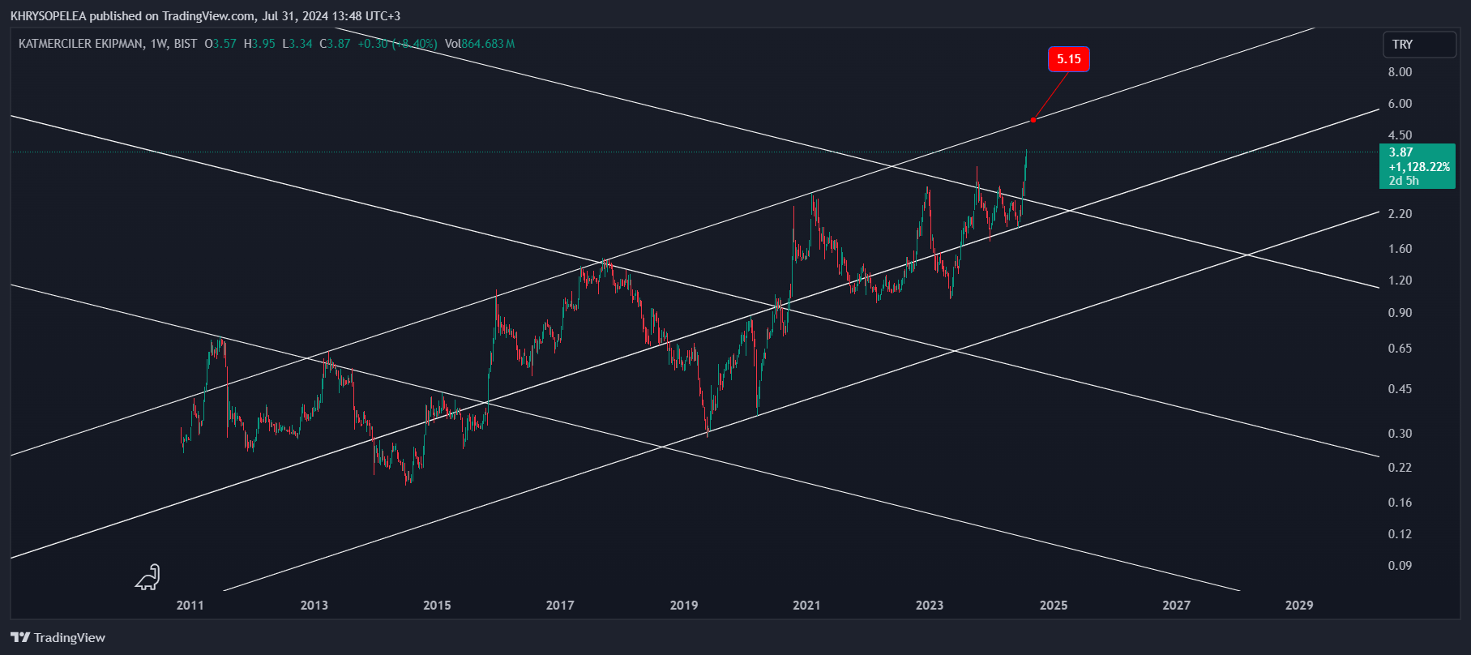This screenshot has width=1471, height=655.
Task: Click the +1,128.22% change label
Action: click(x=1419, y=167)
